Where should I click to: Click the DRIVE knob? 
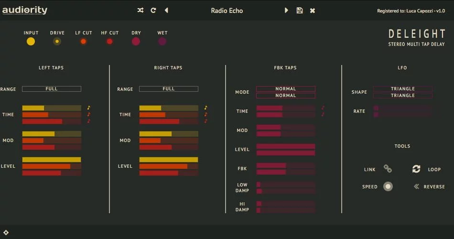click(x=57, y=42)
